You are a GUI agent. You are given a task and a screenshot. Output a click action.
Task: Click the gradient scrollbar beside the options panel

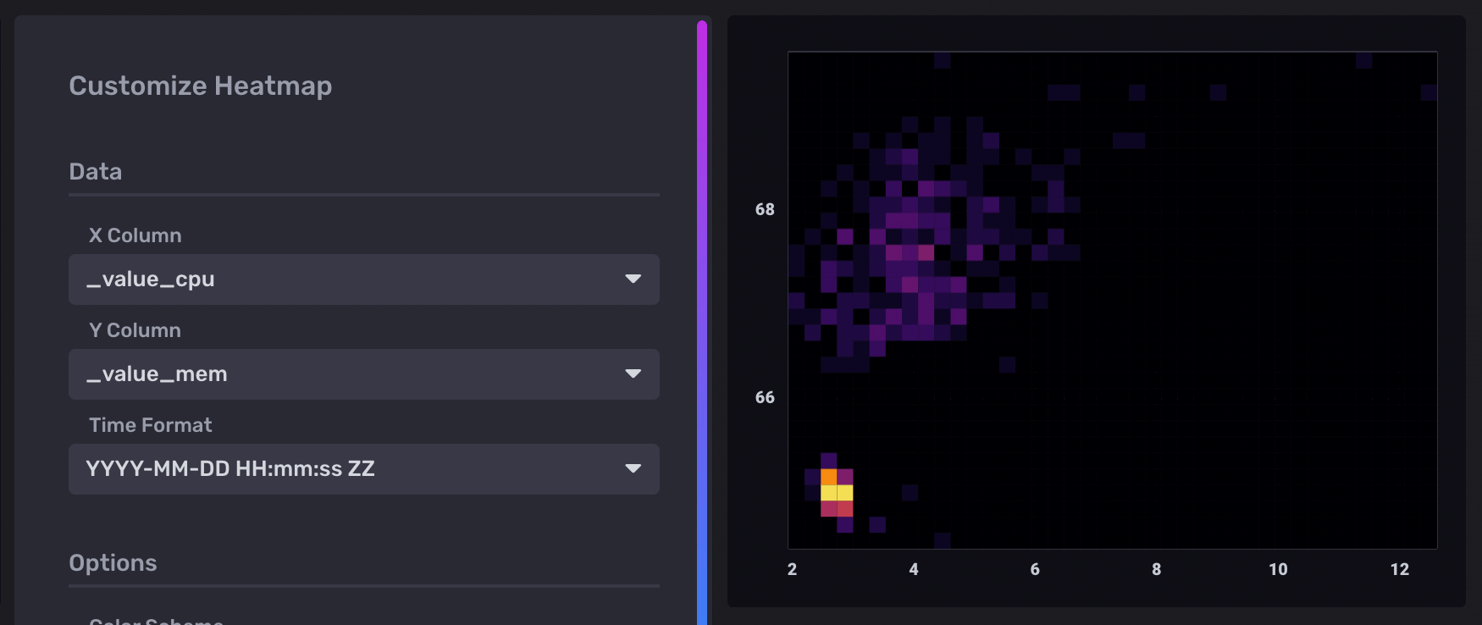(x=702, y=322)
